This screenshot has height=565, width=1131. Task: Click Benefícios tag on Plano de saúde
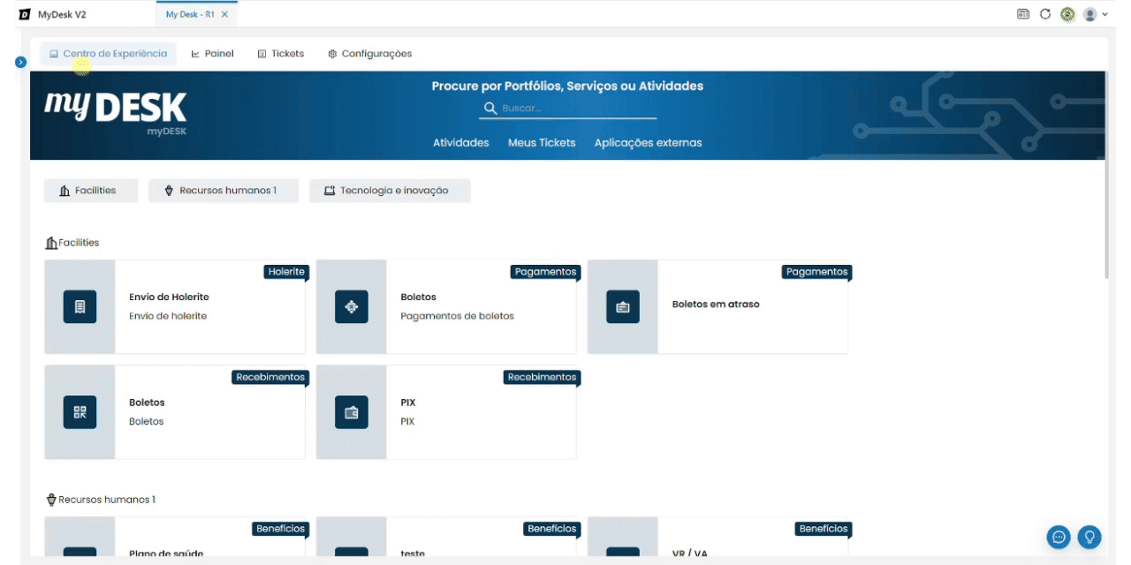point(280,529)
